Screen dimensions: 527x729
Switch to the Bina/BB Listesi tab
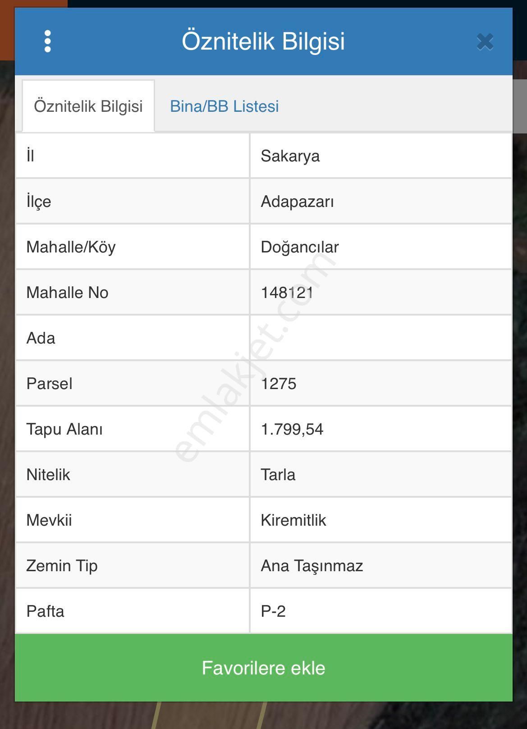[224, 106]
